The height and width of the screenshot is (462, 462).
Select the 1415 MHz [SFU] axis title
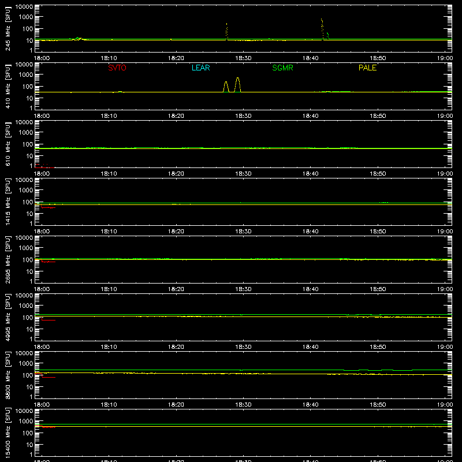[x=8, y=202]
